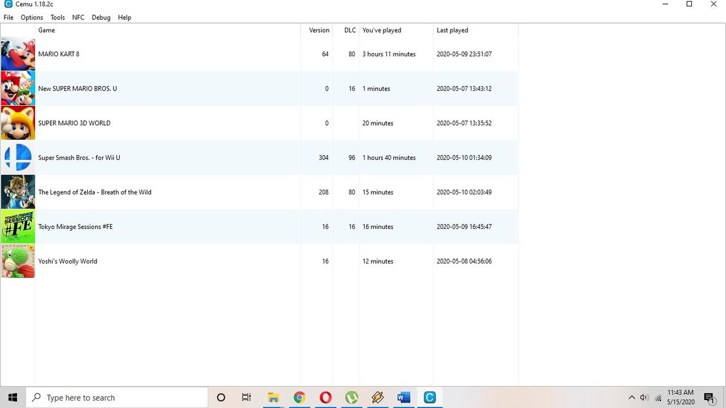Click the Cemu logo in title bar
This screenshot has width=726, height=408.
tap(8, 5)
